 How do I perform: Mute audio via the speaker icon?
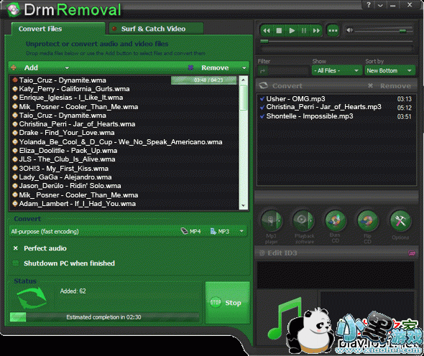point(349,30)
